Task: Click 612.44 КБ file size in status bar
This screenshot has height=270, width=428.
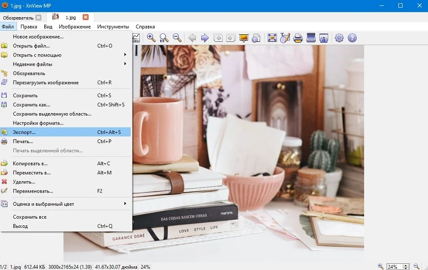Action: coord(34,267)
